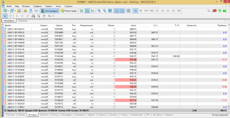
Task: Select the M5 timeframe button
Action: [141, 11]
